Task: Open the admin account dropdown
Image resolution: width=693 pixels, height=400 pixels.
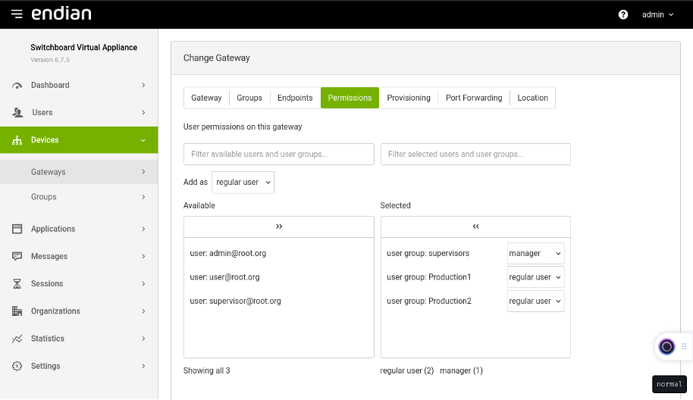Action: (x=657, y=14)
